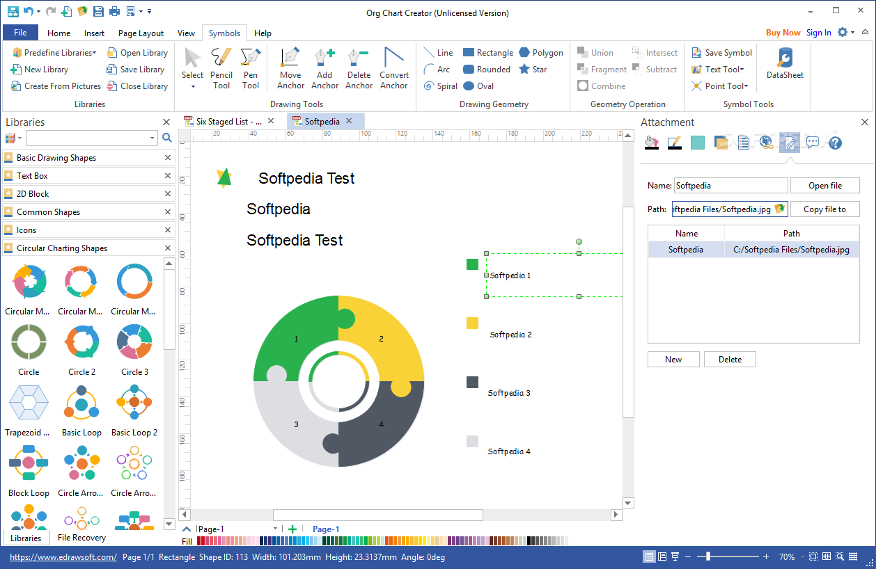The width and height of the screenshot is (876, 569).
Task: Switch to File Recovery tab
Action: tap(81, 538)
